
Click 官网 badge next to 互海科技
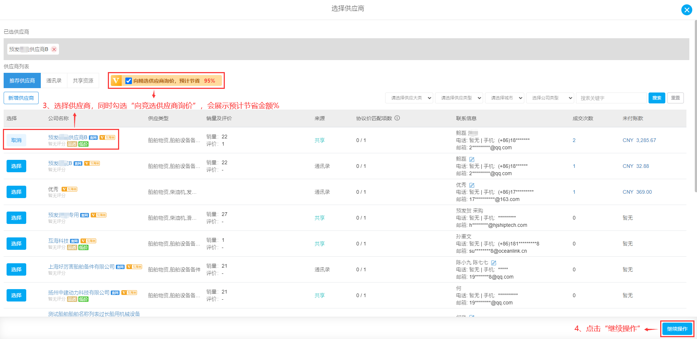(74, 241)
